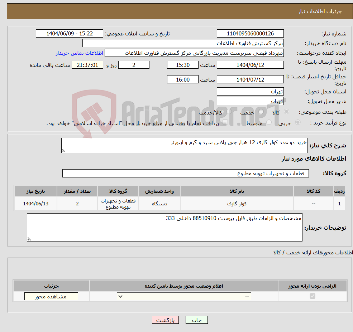This screenshot has height=332, width=353.
Task: Click the کولر گازی item name cell
Action: pos(237,204)
